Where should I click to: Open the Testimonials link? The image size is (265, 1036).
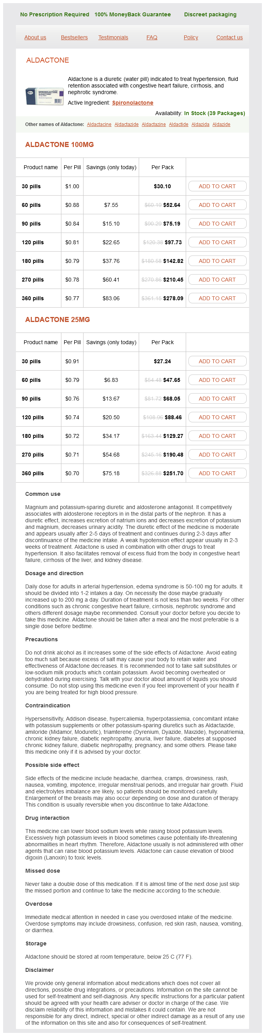(x=113, y=37)
